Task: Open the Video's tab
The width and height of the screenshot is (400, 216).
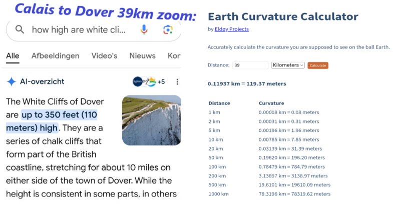Action: pos(102,55)
